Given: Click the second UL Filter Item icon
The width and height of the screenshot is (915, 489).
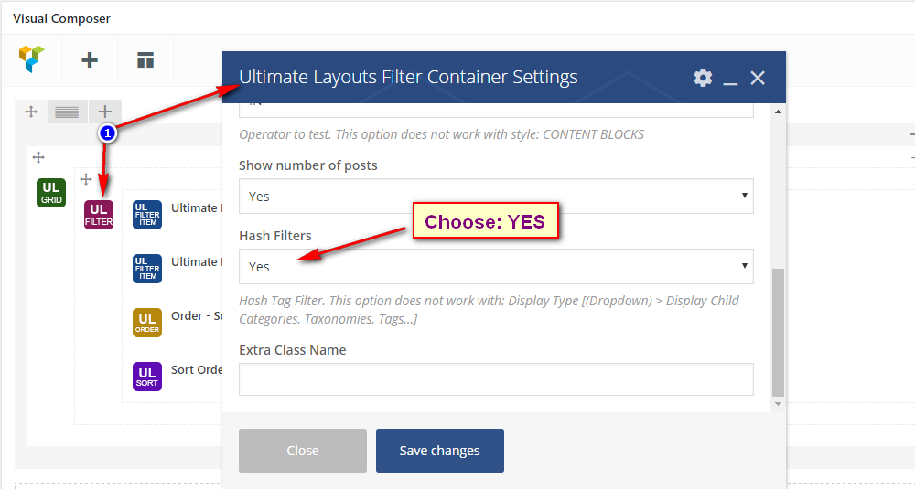Looking at the screenshot, I should (x=147, y=269).
